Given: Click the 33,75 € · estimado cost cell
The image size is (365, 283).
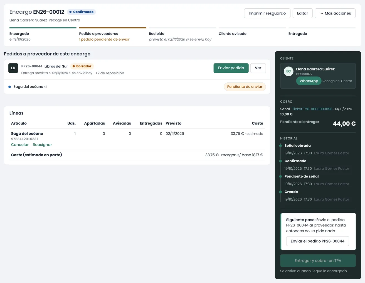Looking at the screenshot, I should (x=247, y=134).
